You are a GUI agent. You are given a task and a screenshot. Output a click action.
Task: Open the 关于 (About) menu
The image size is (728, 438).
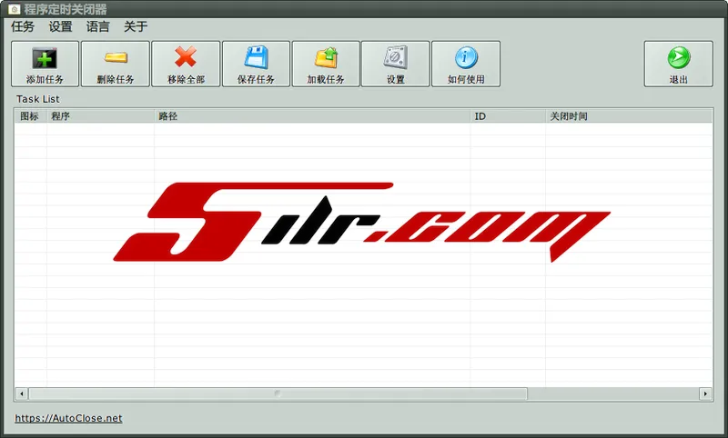[136, 26]
